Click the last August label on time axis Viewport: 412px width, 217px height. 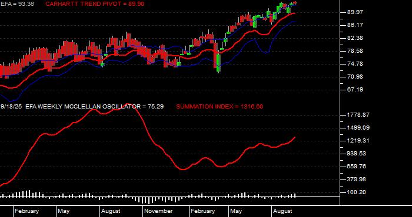coord(283,211)
